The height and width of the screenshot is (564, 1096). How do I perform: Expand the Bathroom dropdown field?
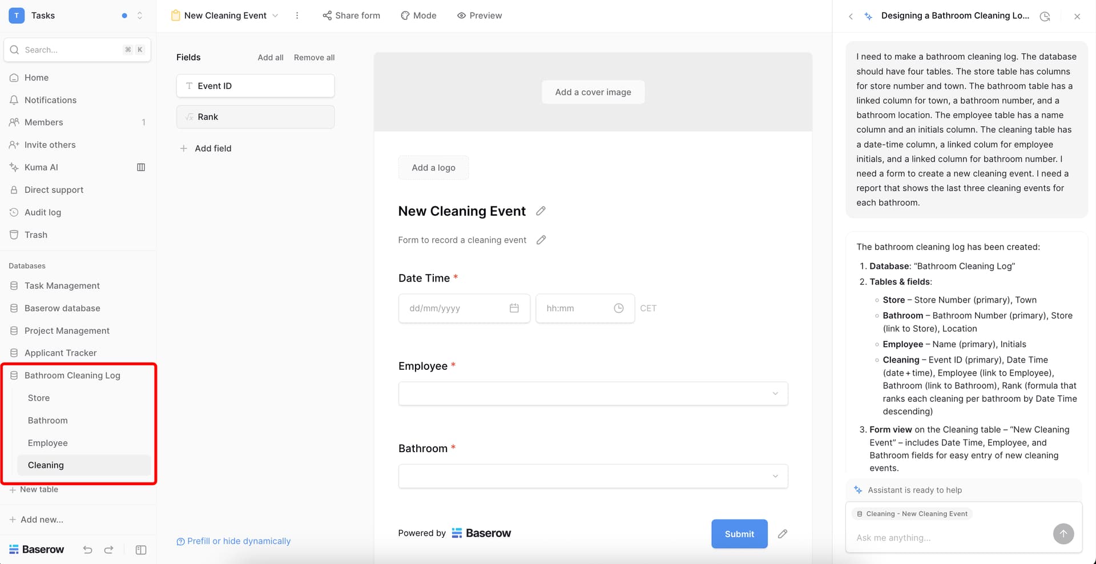593,476
